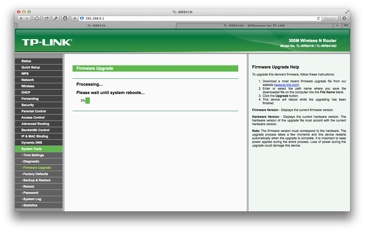
Task: Click the plus add bookmark button
Action: (75, 18)
